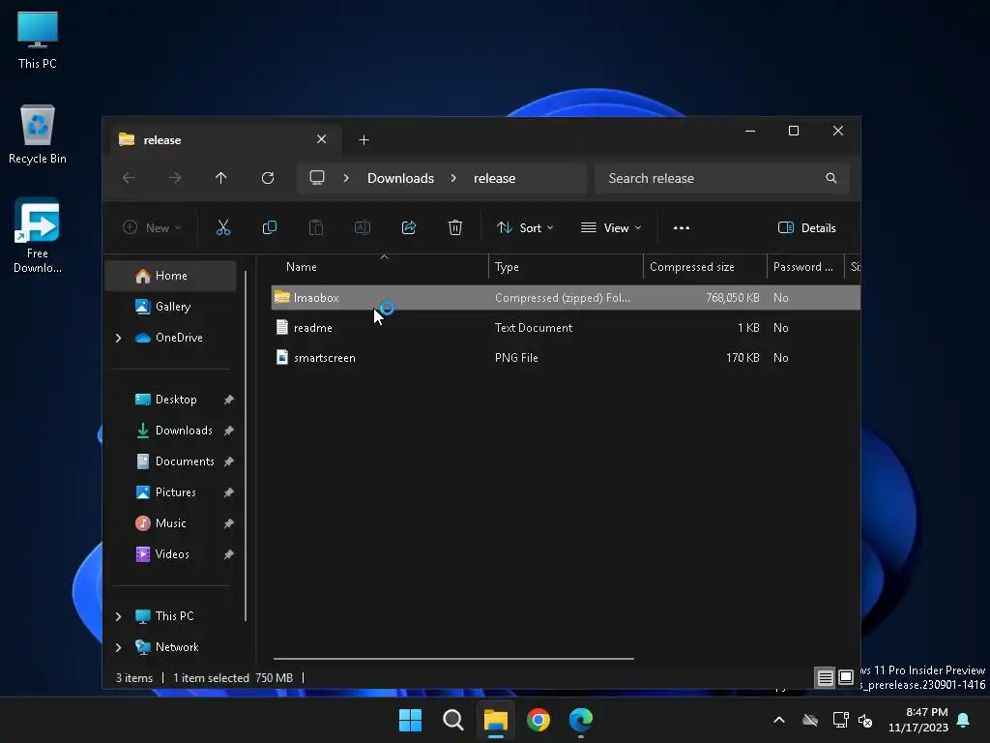Click the horizontal scrollbar of file list
This screenshot has width=990, height=743.
pyautogui.click(x=453, y=658)
